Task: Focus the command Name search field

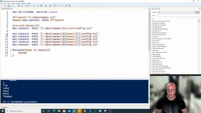Action: tap(179, 15)
